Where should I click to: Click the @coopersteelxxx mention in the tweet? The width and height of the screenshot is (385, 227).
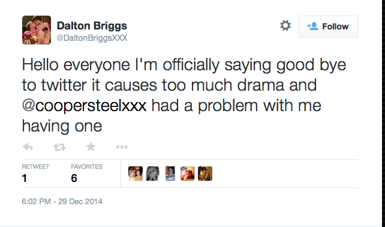coord(84,106)
